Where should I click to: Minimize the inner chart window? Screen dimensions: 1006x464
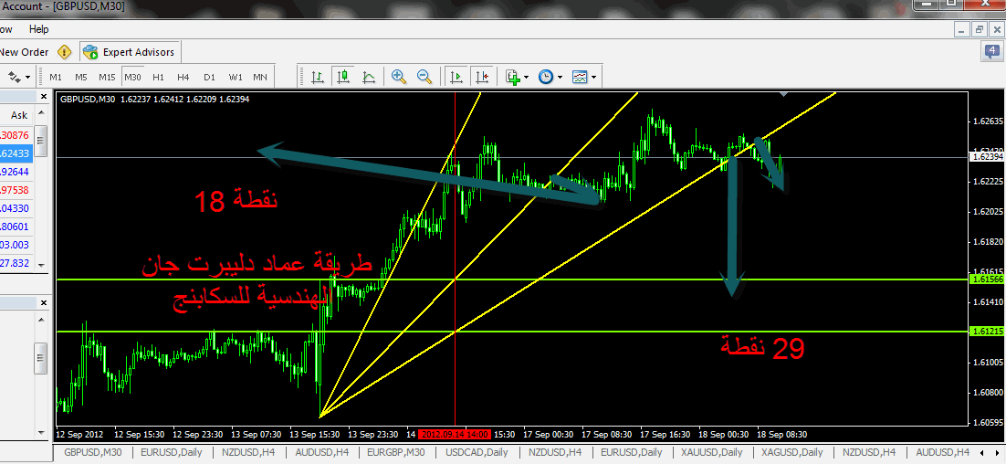[x=962, y=29]
